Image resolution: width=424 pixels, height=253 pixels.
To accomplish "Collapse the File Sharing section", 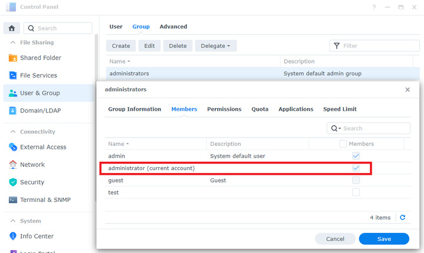I will 13,42.
